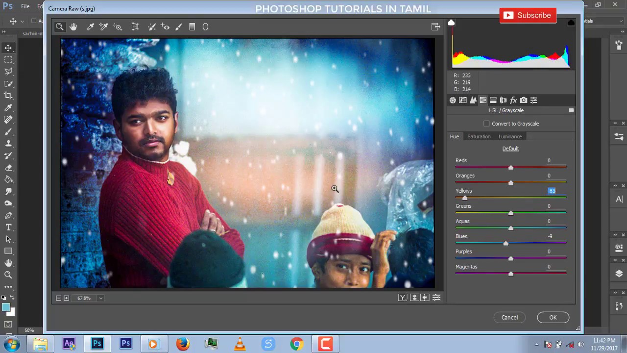Select the Radial Filter tool
The height and width of the screenshot is (353, 627).
205,27
